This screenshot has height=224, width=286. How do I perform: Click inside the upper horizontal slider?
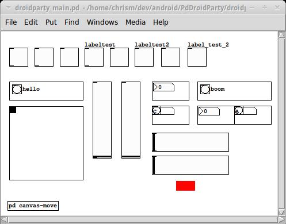click(190, 142)
